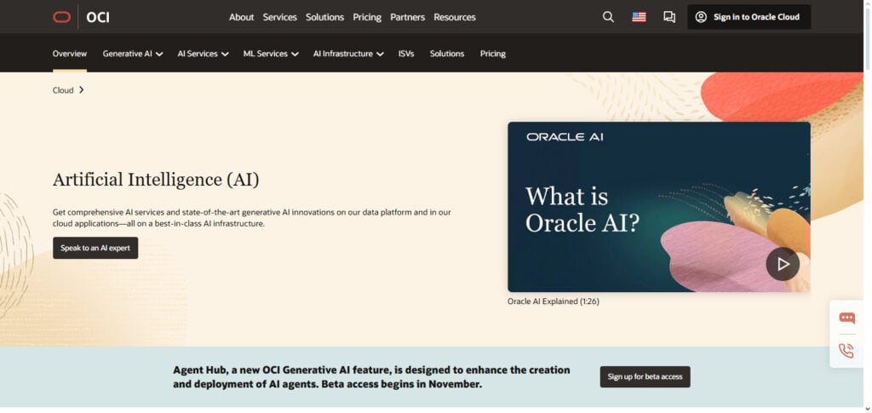The width and height of the screenshot is (872, 413).
Task: Go to the ISVs tab
Action: click(406, 54)
